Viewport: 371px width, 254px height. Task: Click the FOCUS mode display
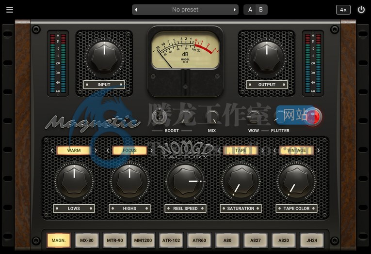(x=129, y=150)
